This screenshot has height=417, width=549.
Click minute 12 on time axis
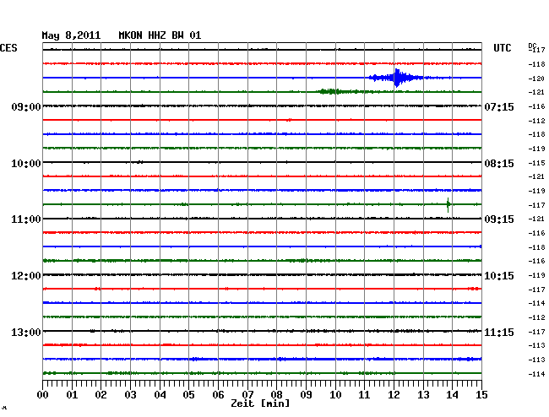tap(394, 395)
